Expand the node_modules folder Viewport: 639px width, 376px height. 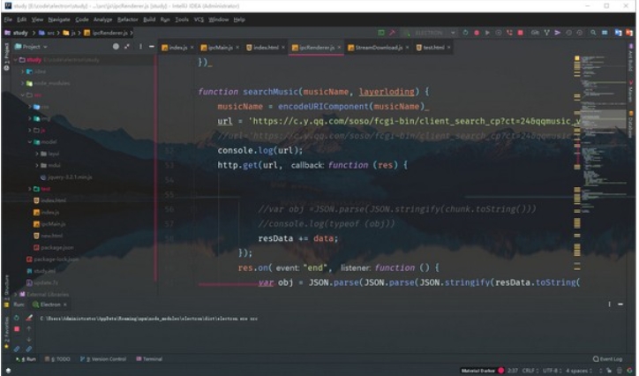(23, 83)
